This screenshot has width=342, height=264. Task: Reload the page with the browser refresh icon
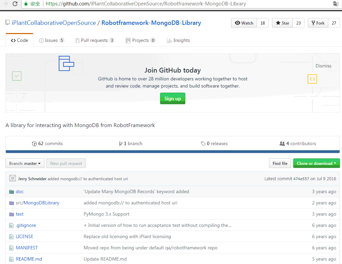15,4
